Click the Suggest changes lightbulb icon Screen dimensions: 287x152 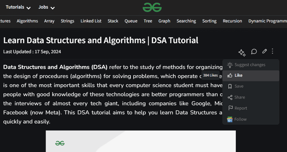230,65
